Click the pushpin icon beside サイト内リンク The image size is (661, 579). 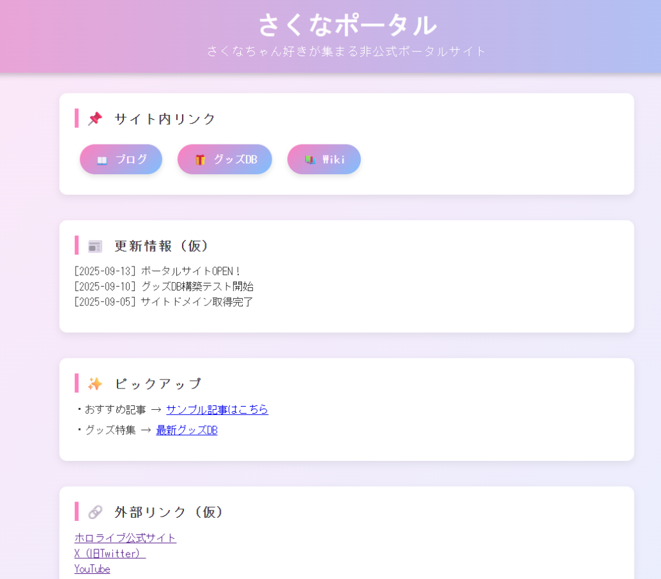[x=95, y=119]
